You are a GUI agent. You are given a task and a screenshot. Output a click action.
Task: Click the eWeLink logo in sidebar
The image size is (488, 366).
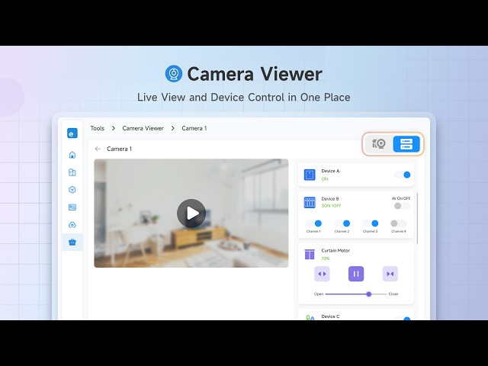pos(72,133)
